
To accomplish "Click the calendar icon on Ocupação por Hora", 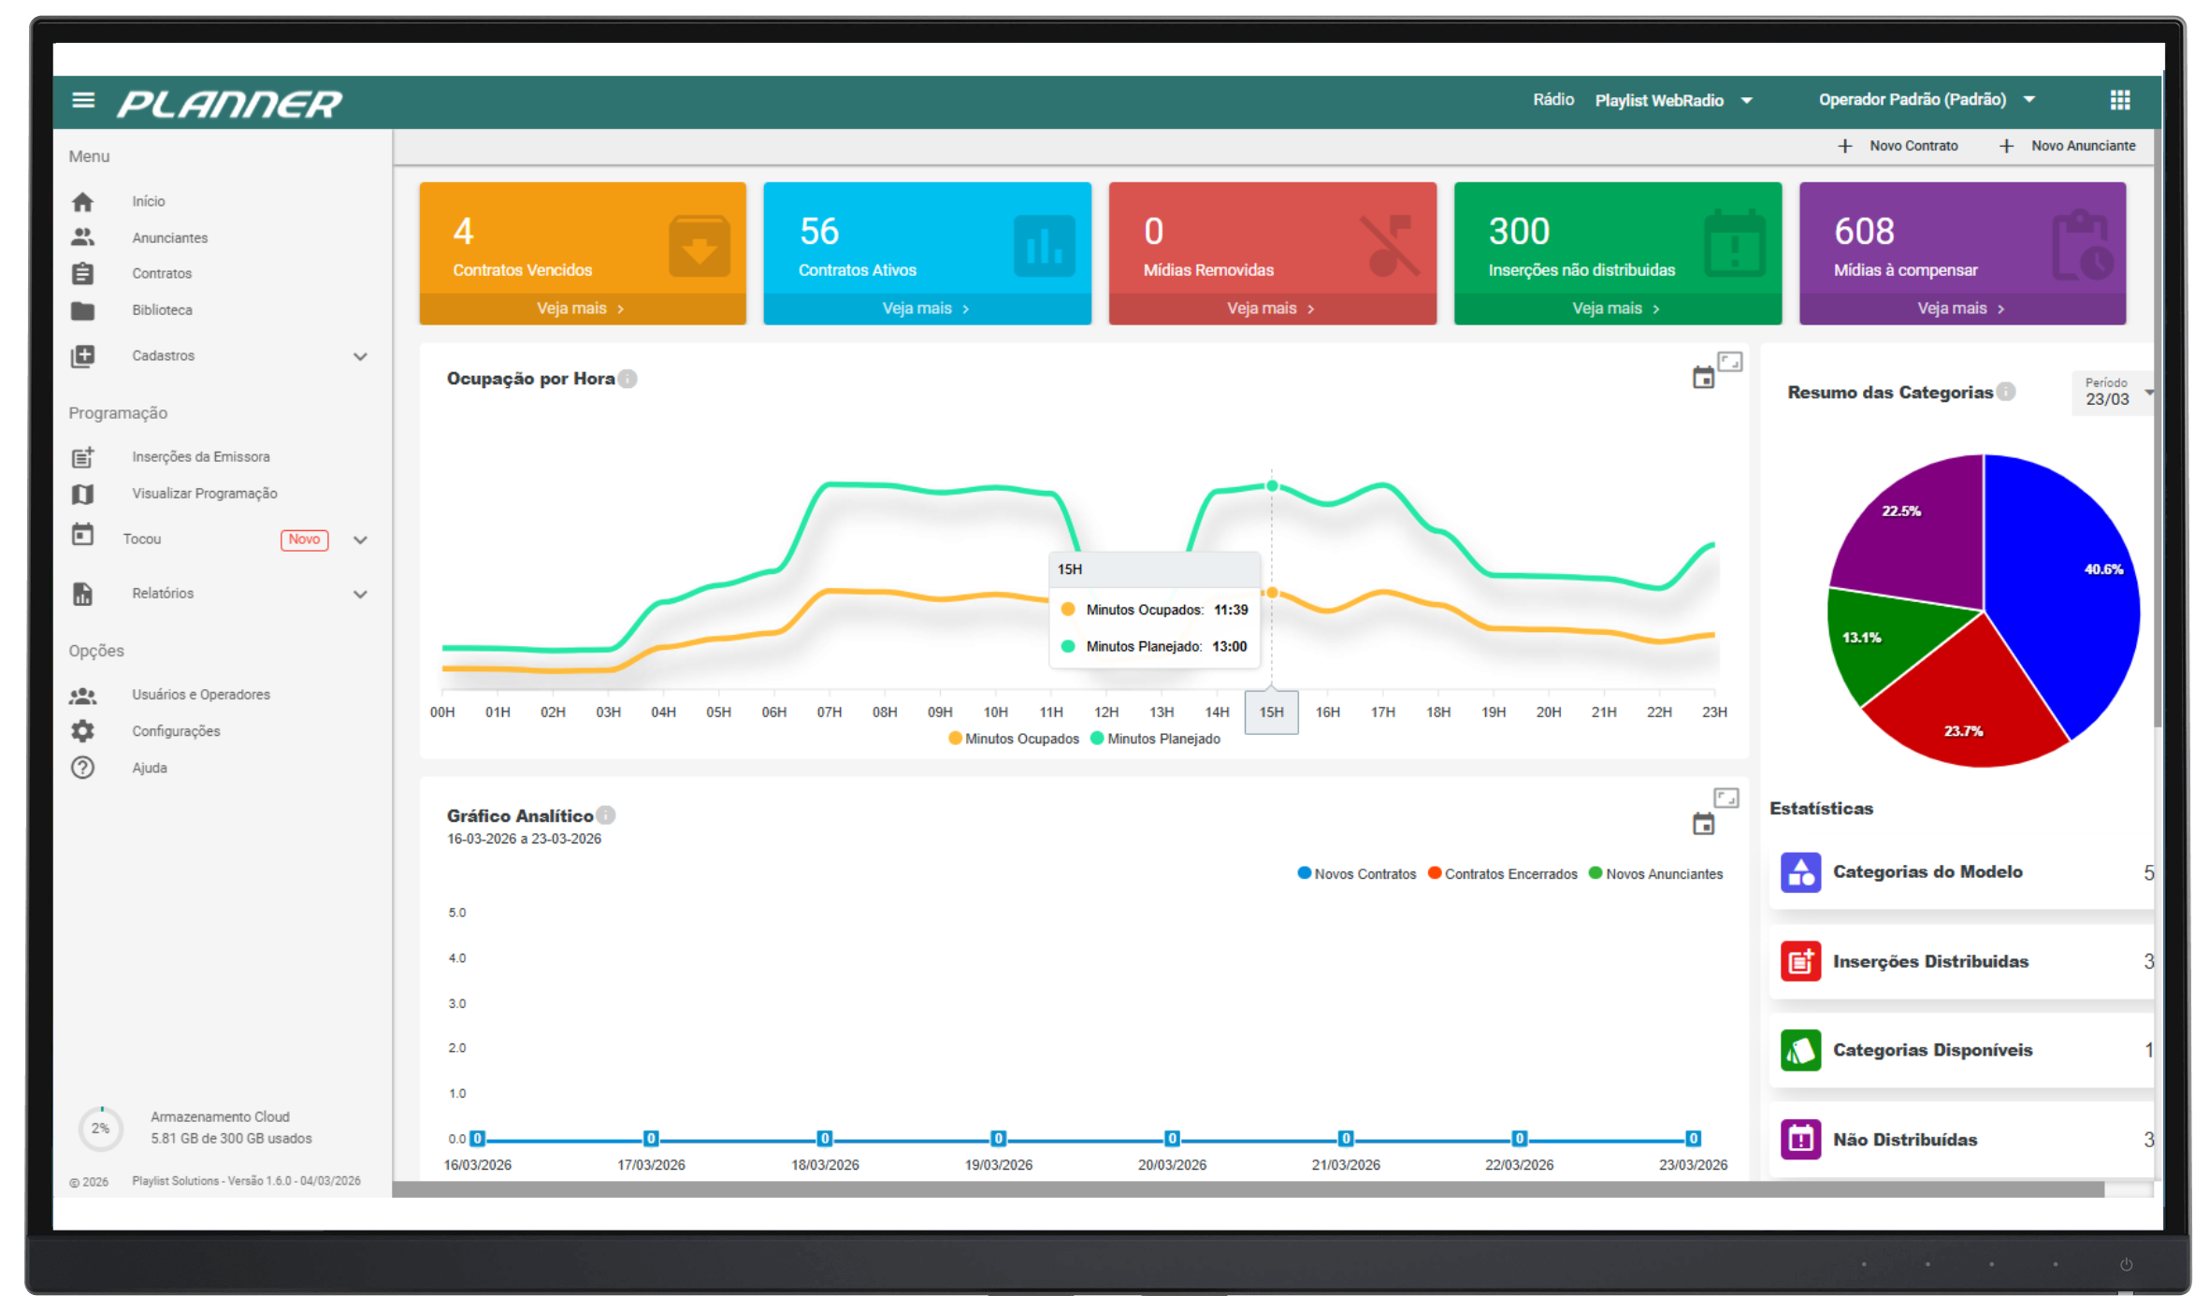I will [x=1704, y=376].
